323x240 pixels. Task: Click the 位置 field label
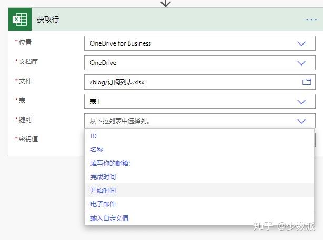pyautogui.click(x=25, y=42)
